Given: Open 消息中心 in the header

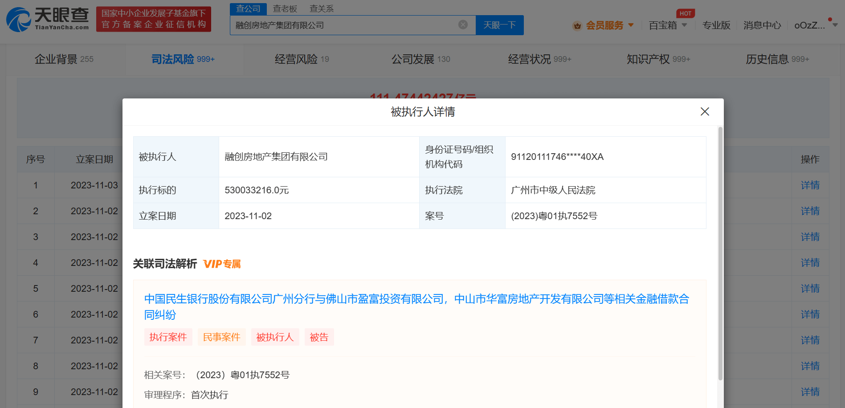Looking at the screenshot, I should coord(762,25).
